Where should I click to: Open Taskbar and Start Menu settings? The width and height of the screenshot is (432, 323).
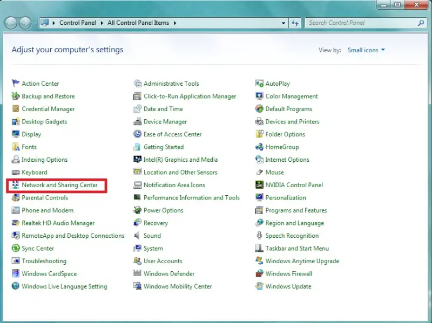coord(298,248)
